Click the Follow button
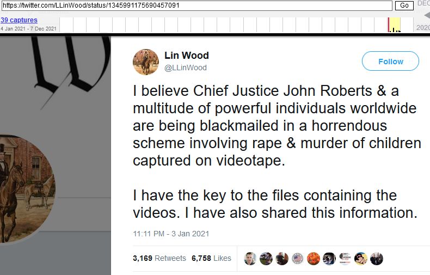The image size is (430, 275). tap(390, 61)
